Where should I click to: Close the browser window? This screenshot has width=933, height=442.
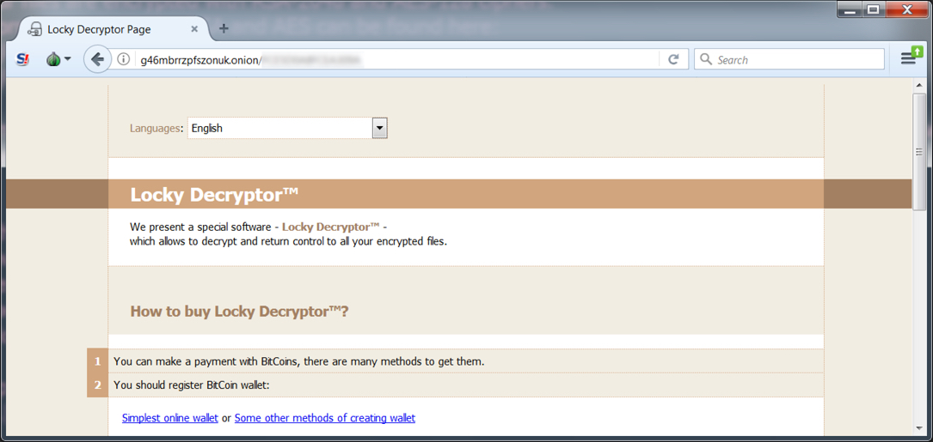pos(907,9)
